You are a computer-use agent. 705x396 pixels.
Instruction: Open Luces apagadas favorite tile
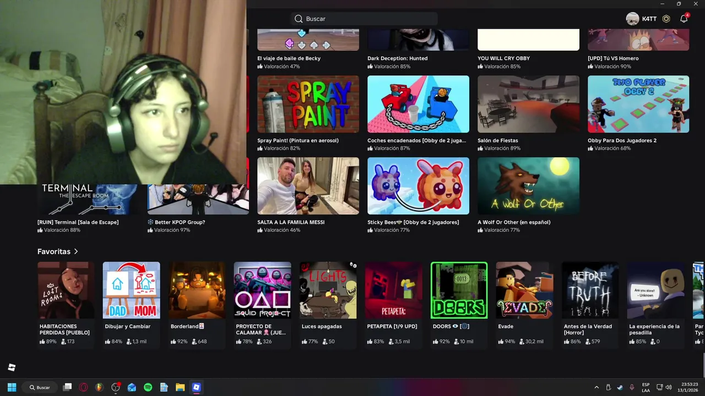[328, 304]
